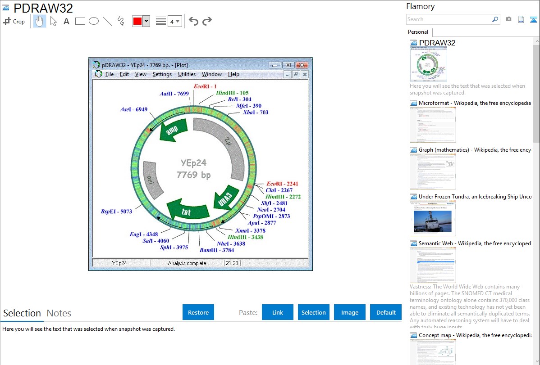Open the Semantic Web snapshot title
This screenshot has height=365, width=540.
click(x=475, y=243)
